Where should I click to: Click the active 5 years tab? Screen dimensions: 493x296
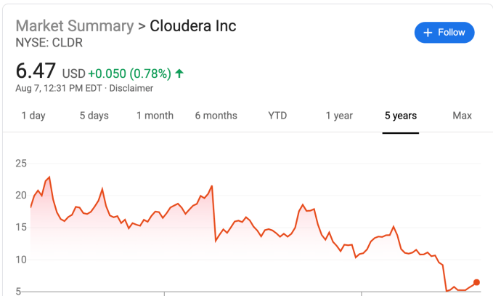click(401, 116)
